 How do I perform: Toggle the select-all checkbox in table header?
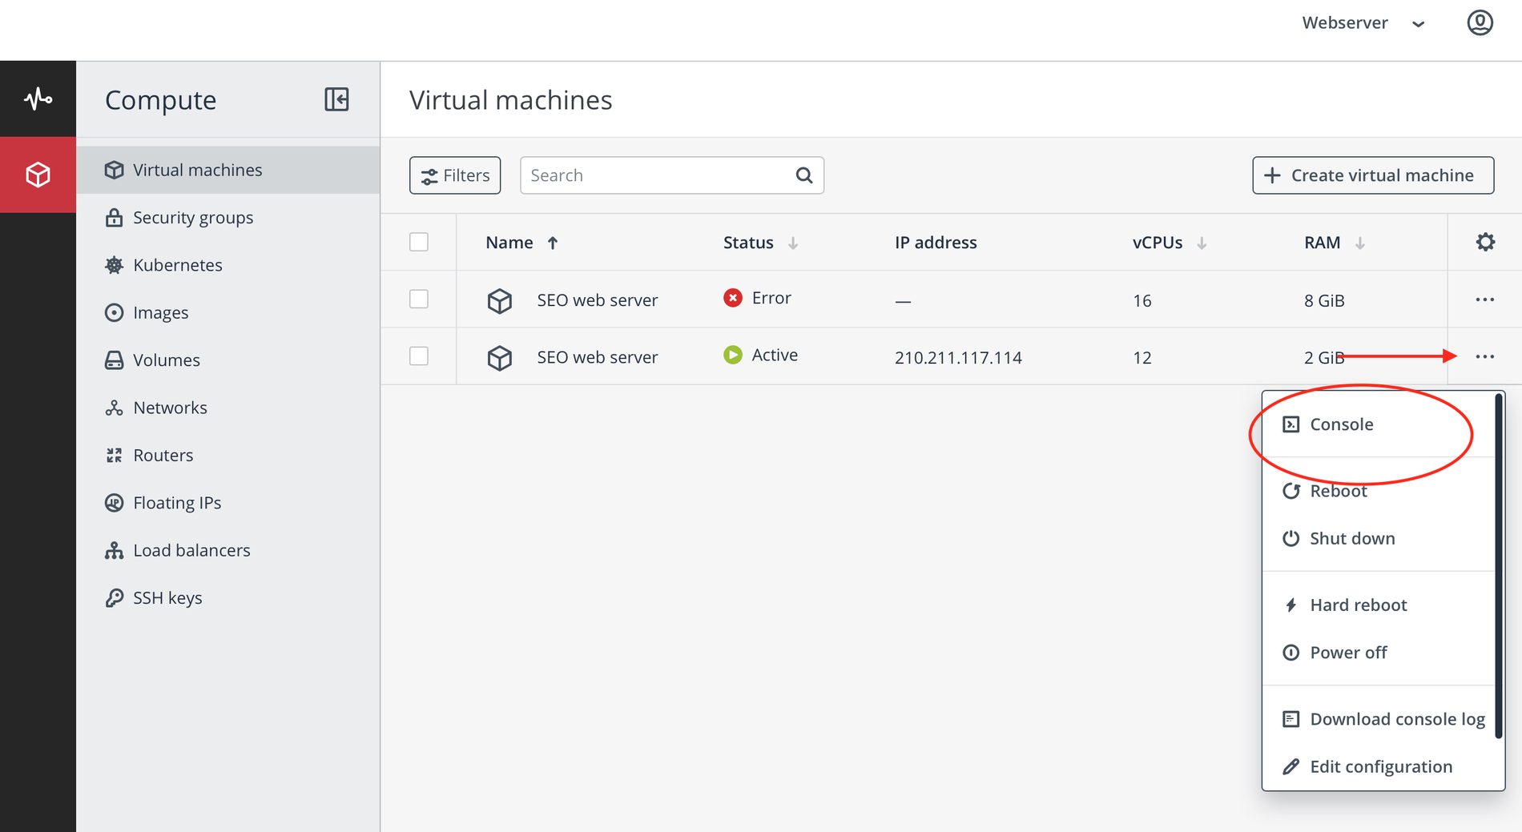tap(419, 242)
